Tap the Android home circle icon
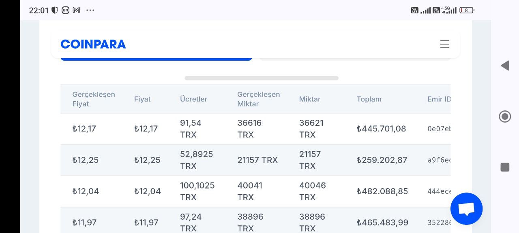Image resolution: width=519 pixels, height=233 pixels. coord(505,117)
